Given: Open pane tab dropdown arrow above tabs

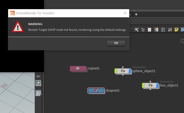Looking at the screenshot, I should click(134, 11).
